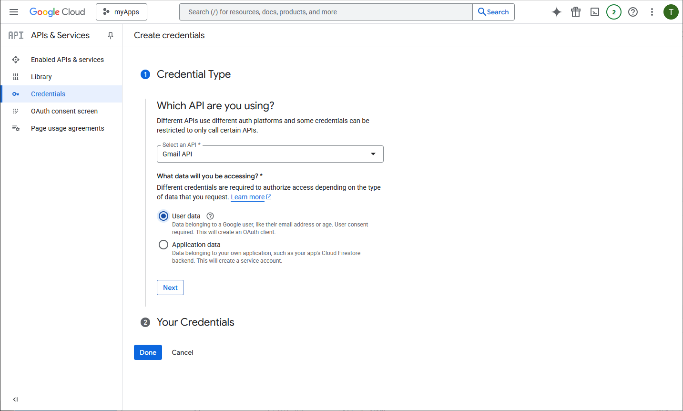The width and height of the screenshot is (683, 411).
Task: Open the account avatar T menu
Action: click(x=671, y=12)
